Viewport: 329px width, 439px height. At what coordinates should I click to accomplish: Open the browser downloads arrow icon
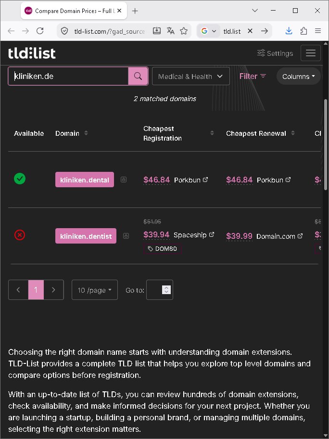click(289, 31)
